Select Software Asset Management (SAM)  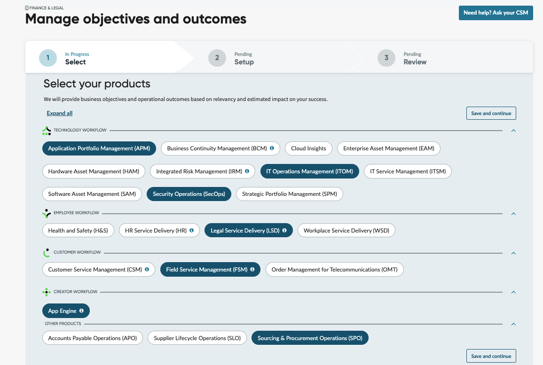pos(92,194)
